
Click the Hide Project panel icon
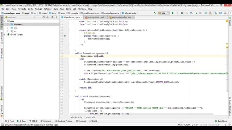coord(57,17)
